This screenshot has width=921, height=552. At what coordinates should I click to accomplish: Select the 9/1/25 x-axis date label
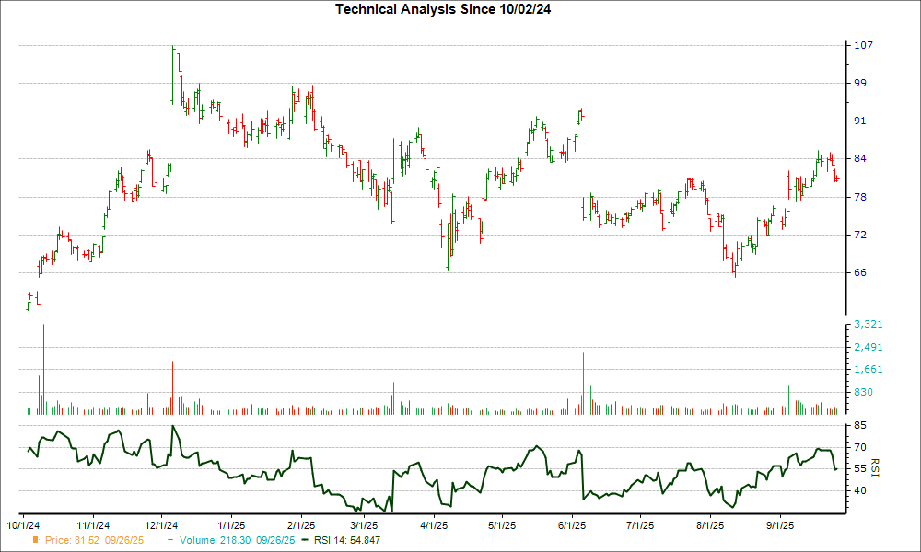coord(780,526)
